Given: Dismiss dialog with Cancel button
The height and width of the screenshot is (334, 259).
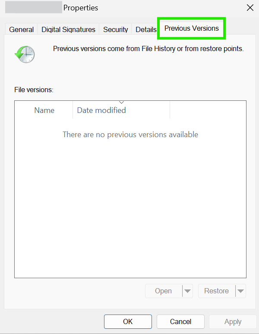Looking at the screenshot, I should pos(180,321).
